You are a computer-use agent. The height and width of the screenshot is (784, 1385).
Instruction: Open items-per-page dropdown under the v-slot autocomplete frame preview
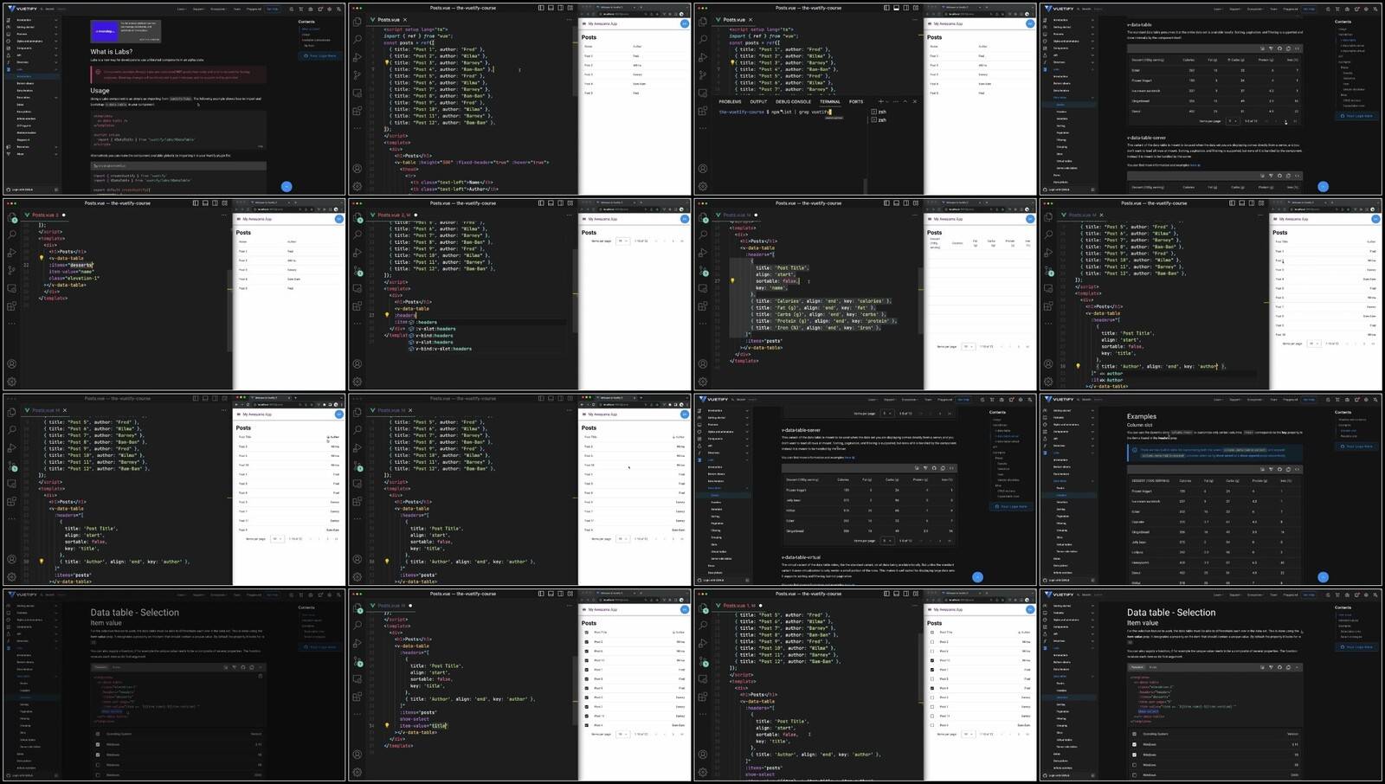coord(622,241)
